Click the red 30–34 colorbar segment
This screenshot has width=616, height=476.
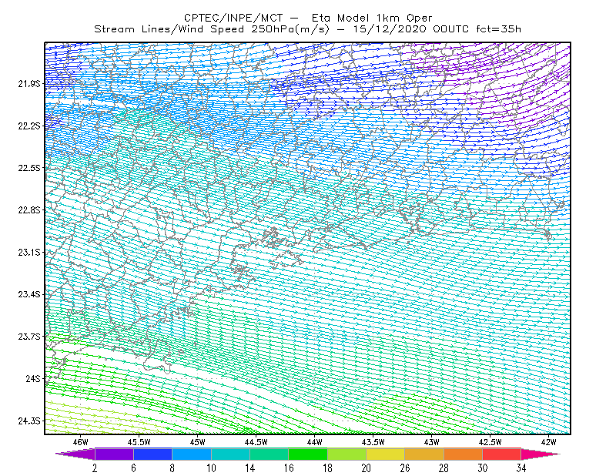(x=502, y=454)
